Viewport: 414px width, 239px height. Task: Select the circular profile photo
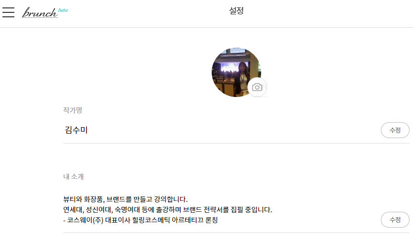coord(236,72)
